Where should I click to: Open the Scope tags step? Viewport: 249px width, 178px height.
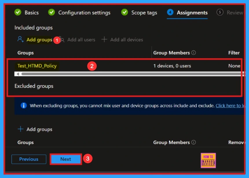click(144, 12)
